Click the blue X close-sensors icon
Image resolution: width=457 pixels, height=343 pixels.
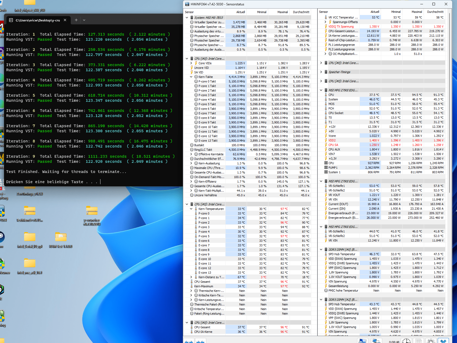tap(443, 341)
